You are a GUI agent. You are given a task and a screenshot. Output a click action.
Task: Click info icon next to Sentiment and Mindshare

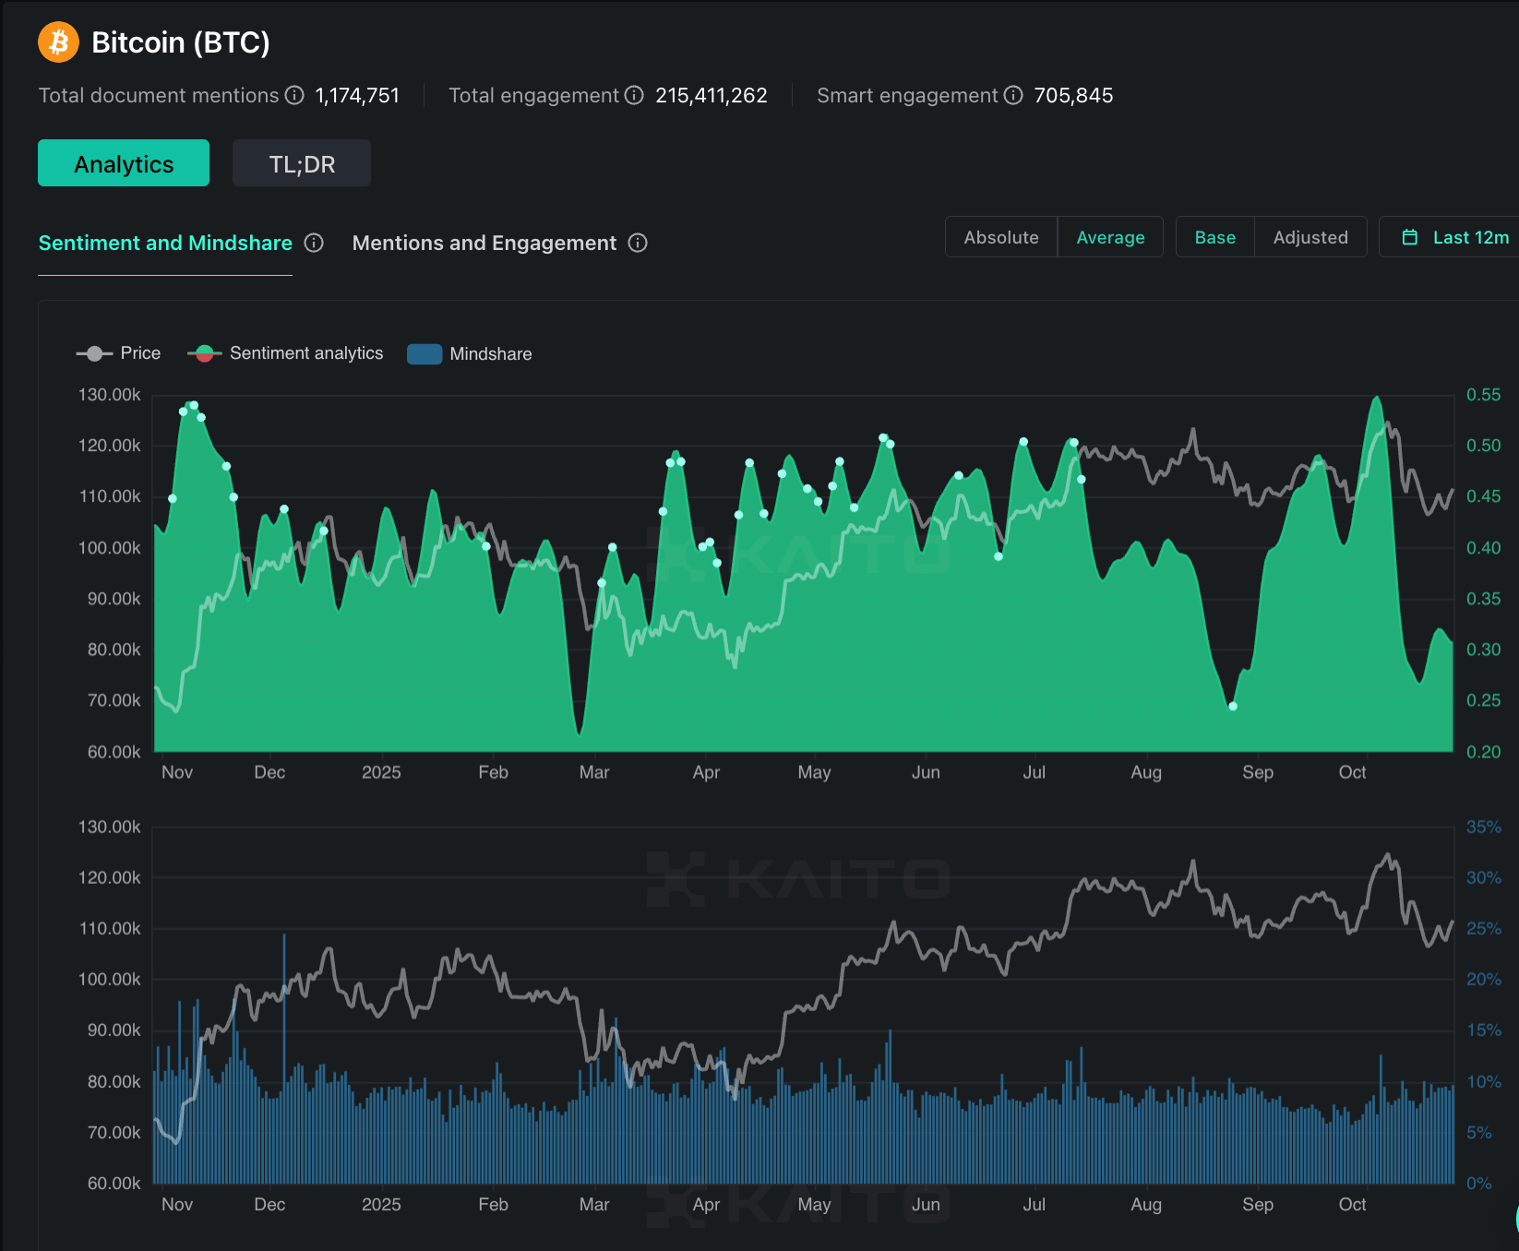314,243
